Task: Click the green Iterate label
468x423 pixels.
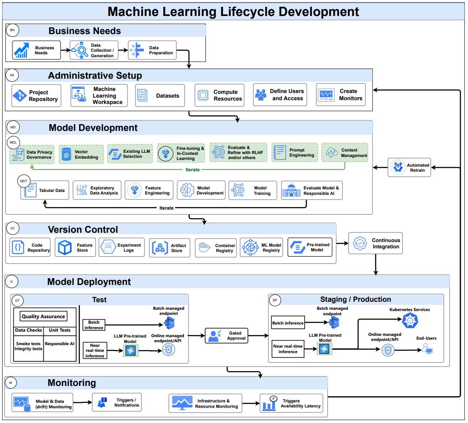Action: [192, 170]
